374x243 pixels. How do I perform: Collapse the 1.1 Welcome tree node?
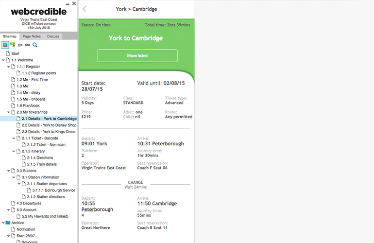[x=3, y=60]
